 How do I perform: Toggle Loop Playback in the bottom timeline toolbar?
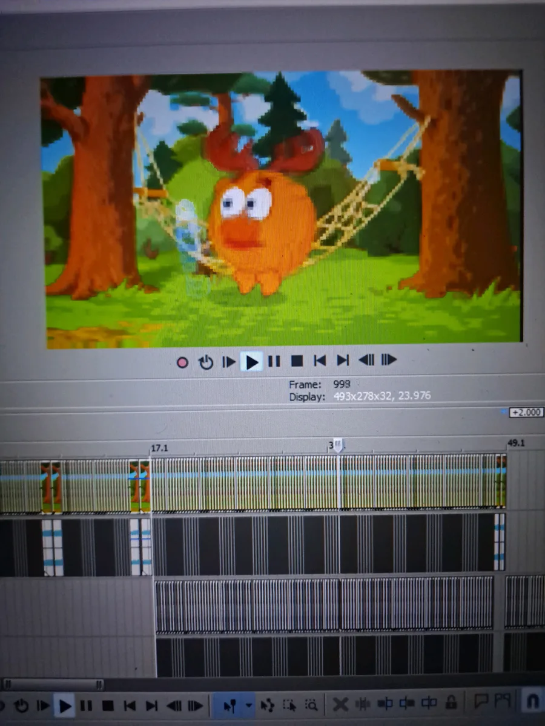[x=21, y=705]
